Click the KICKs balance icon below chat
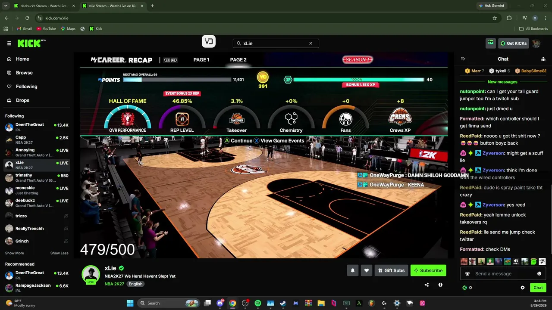 tap(464, 288)
